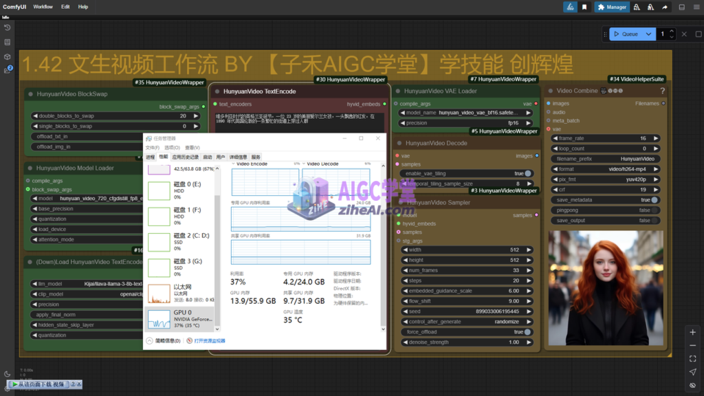The image size is (704, 396).
Task: Collapse HunyuanVideo VAE Loader node title dot
Action: click(398, 91)
